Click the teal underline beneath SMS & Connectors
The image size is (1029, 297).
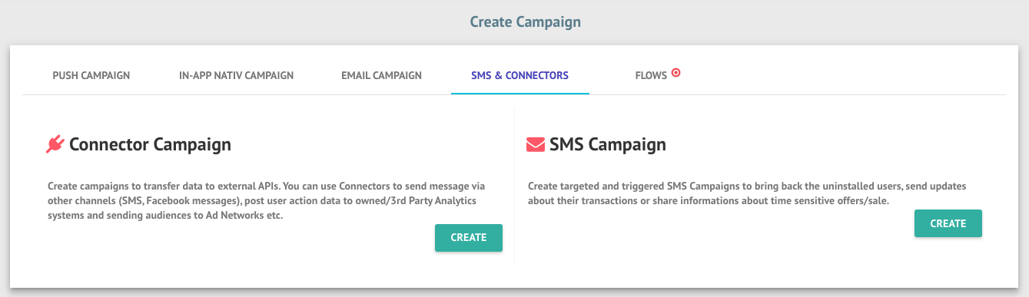[x=520, y=93]
